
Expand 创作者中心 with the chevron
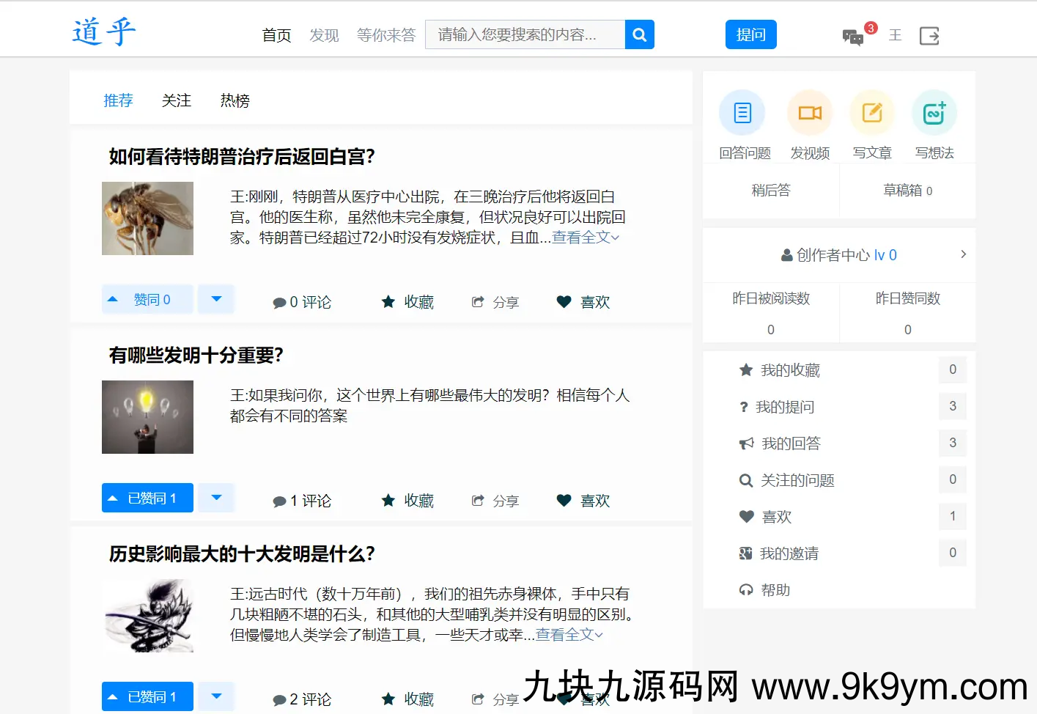click(x=963, y=254)
